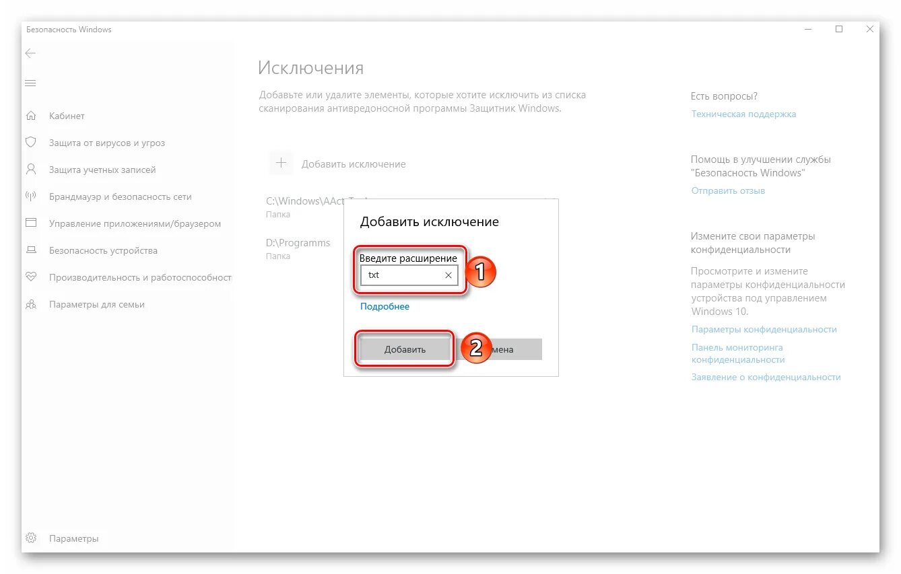
Task: Click the firewall network signal icon
Action: click(30, 196)
